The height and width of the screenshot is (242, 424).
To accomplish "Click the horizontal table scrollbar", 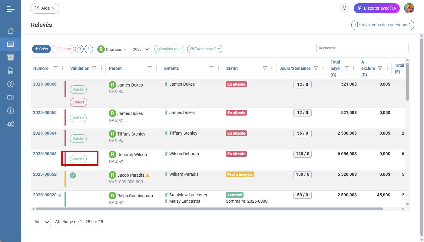I will tap(210, 209).
